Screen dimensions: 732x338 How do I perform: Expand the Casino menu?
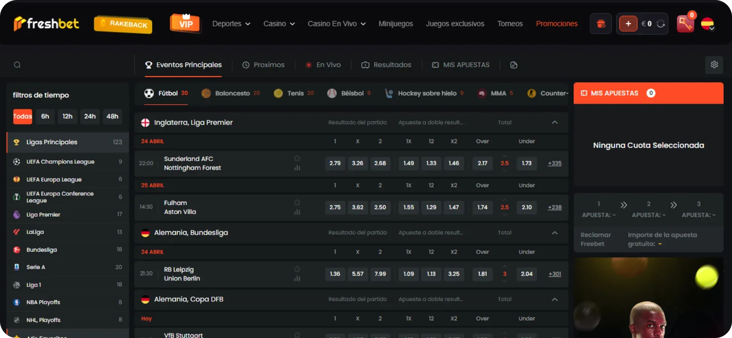point(279,24)
